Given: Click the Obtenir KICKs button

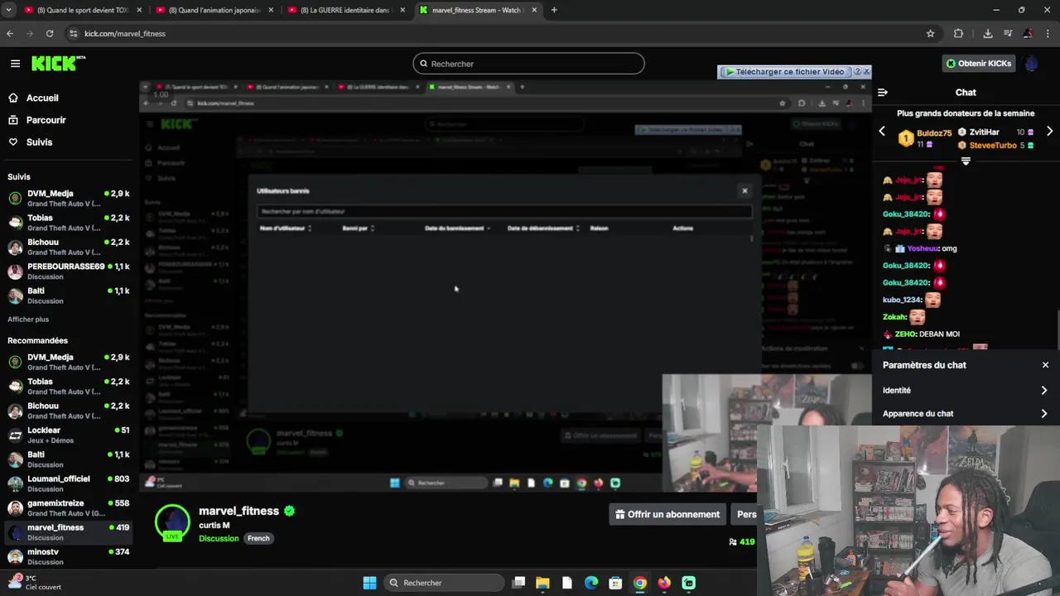Looking at the screenshot, I should 979,63.
